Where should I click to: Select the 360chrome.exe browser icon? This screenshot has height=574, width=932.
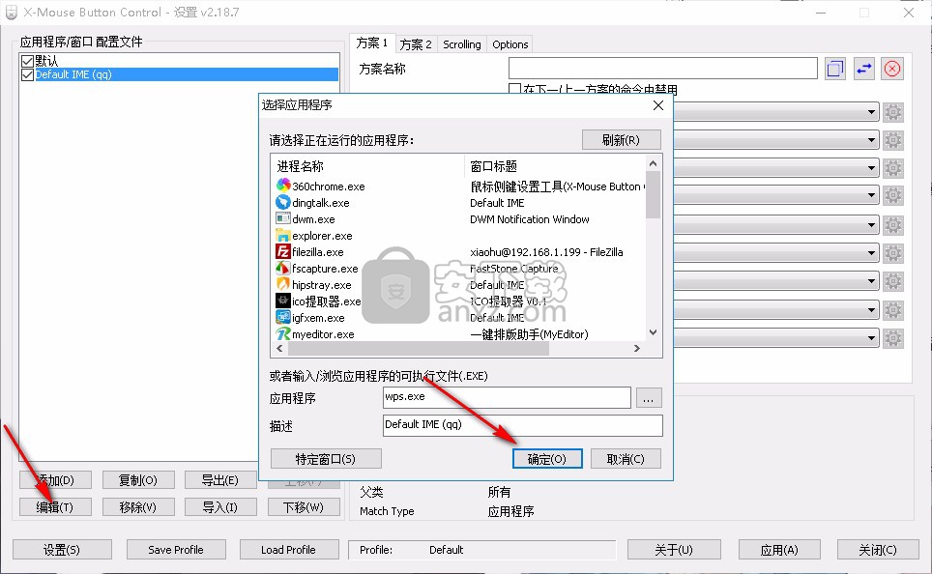click(x=282, y=186)
